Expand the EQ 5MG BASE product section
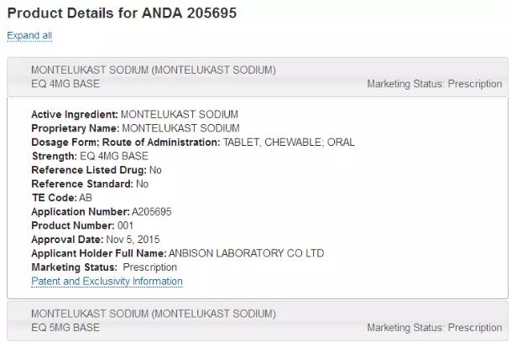The height and width of the screenshot is (347, 517). (258, 321)
